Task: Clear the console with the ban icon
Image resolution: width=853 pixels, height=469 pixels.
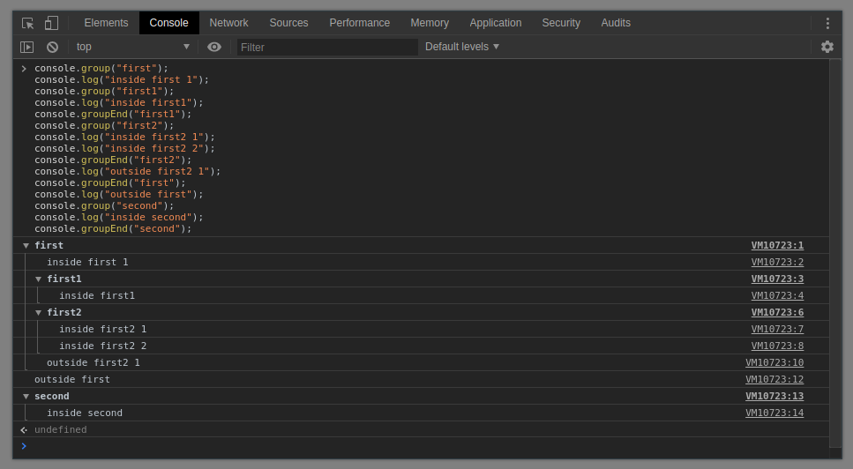Action: click(52, 48)
